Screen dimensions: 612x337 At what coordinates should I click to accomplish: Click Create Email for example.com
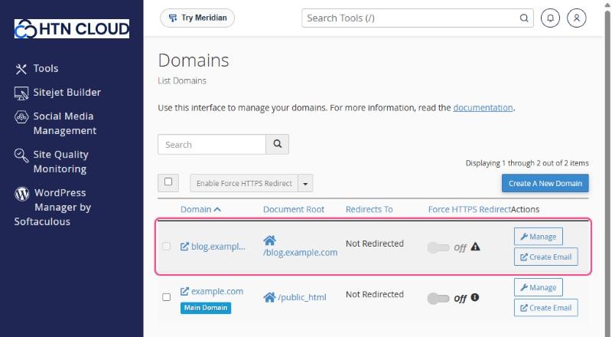click(546, 308)
